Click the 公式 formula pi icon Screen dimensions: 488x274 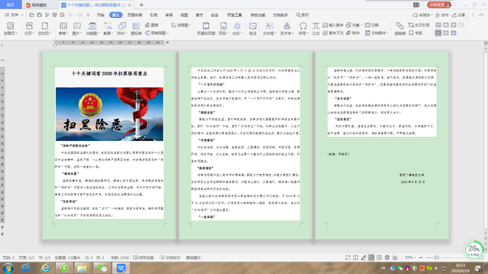point(316,29)
